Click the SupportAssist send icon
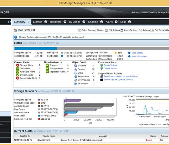Viewport: 169px width, 145px height. 101,76
